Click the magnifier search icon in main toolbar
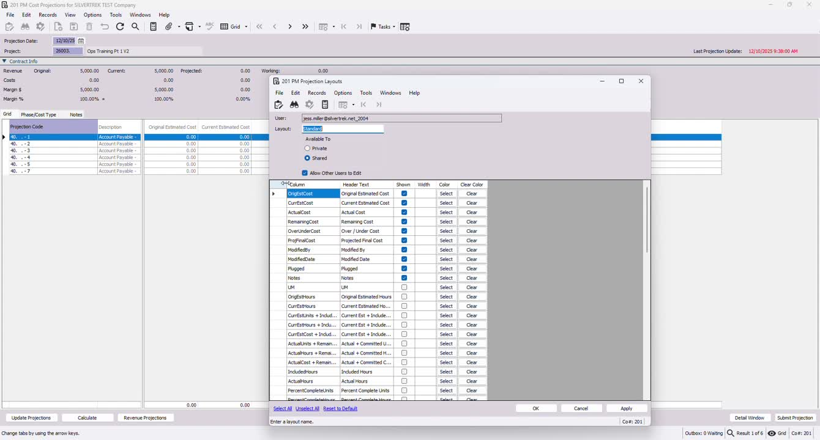This screenshot has height=440, width=820. click(x=135, y=26)
